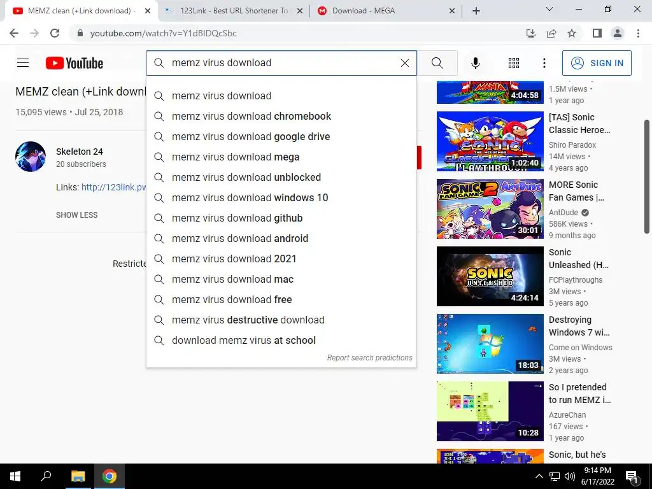Choose suggestion 'memz virus download android'
Viewport: 652px width, 489px height.
point(281,238)
